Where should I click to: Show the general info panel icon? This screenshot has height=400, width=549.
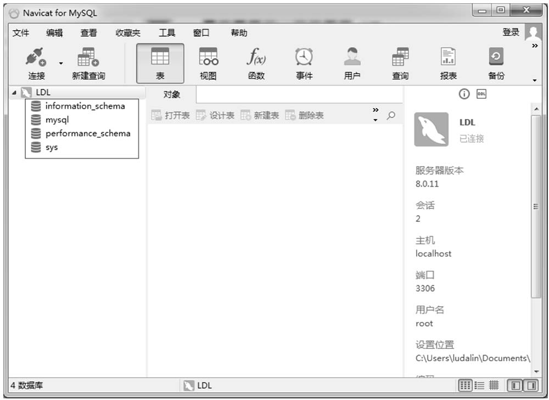464,94
